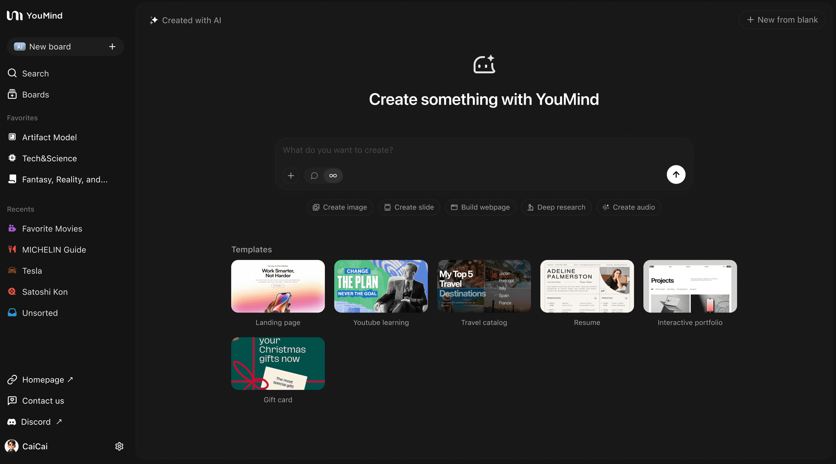
Task: Open the Artifact Model favorite board
Action: [x=49, y=138]
